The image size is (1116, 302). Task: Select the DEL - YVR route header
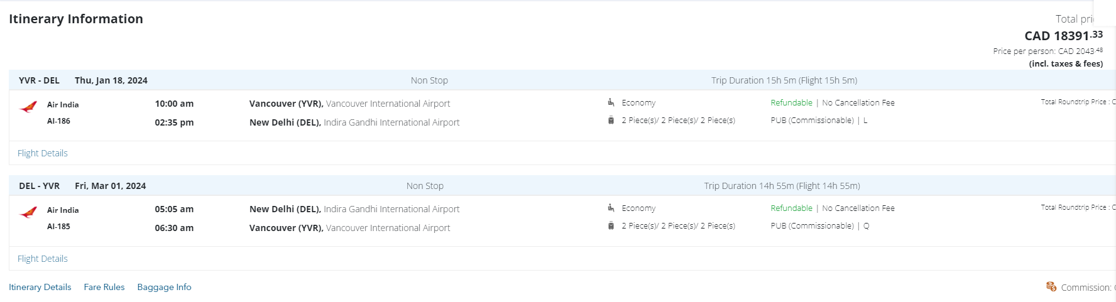[39, 186]
